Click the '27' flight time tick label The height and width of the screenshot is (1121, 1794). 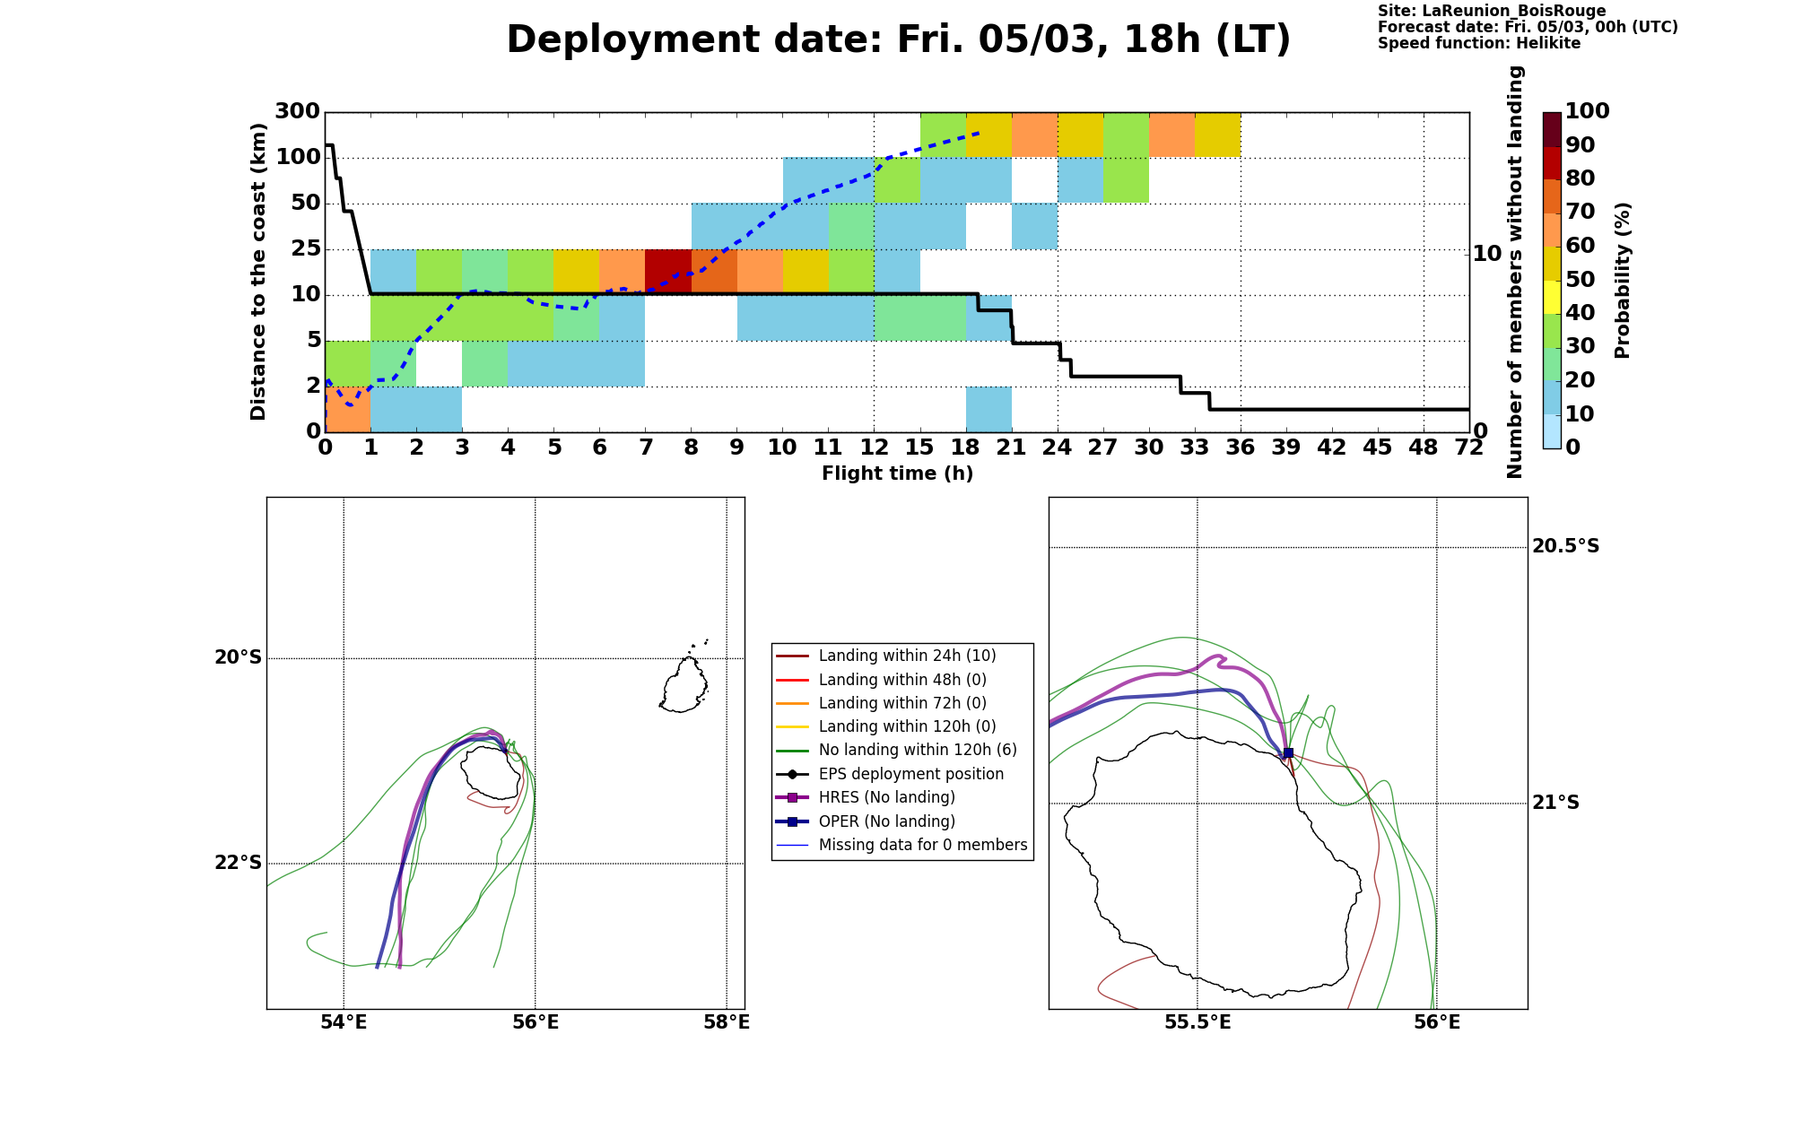1103,448
